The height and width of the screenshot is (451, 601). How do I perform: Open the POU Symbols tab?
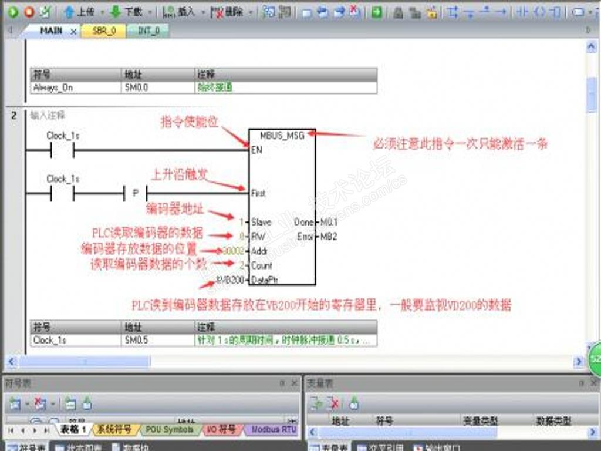(x=170, y=429)
